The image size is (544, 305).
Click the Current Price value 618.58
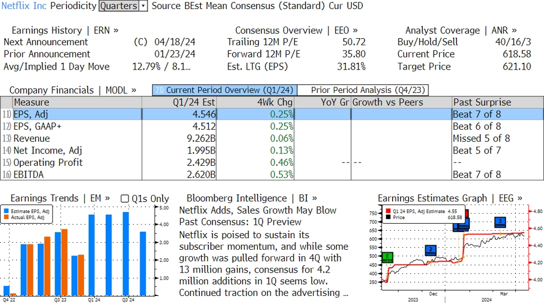point(517,54)
